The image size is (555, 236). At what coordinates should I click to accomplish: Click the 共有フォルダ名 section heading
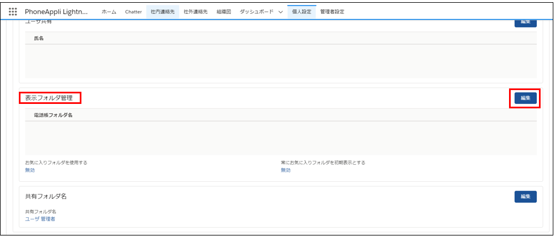(x=46, y=196)
